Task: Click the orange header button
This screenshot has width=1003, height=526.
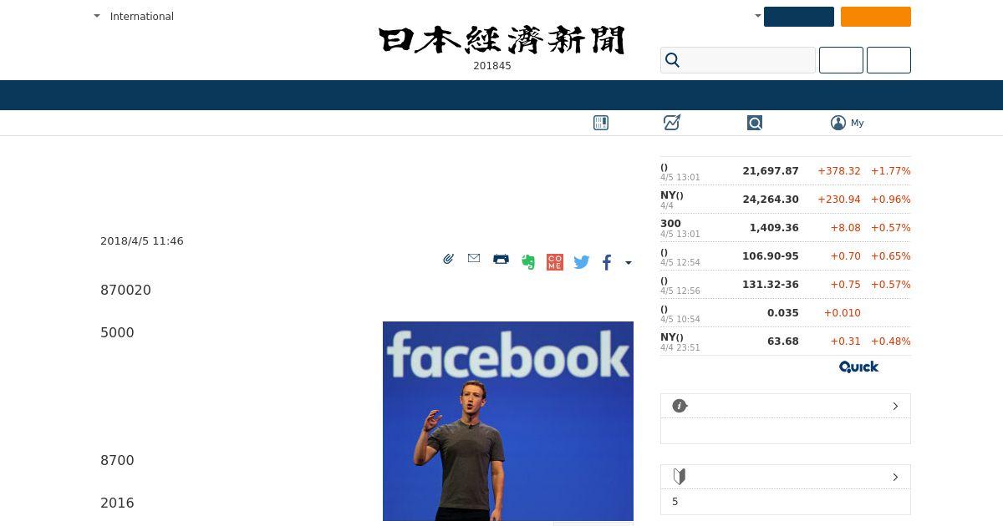Action: (876, 17)
